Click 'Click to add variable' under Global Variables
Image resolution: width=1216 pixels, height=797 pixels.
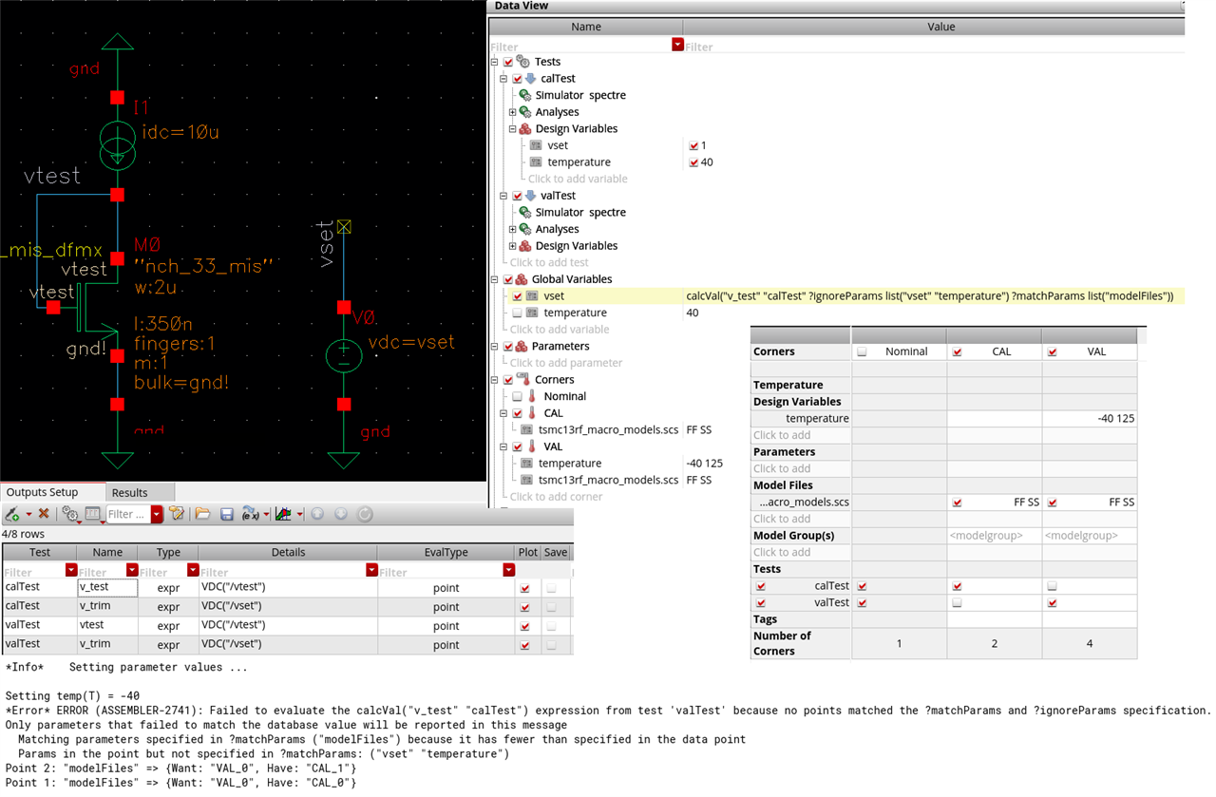[560, 329]
